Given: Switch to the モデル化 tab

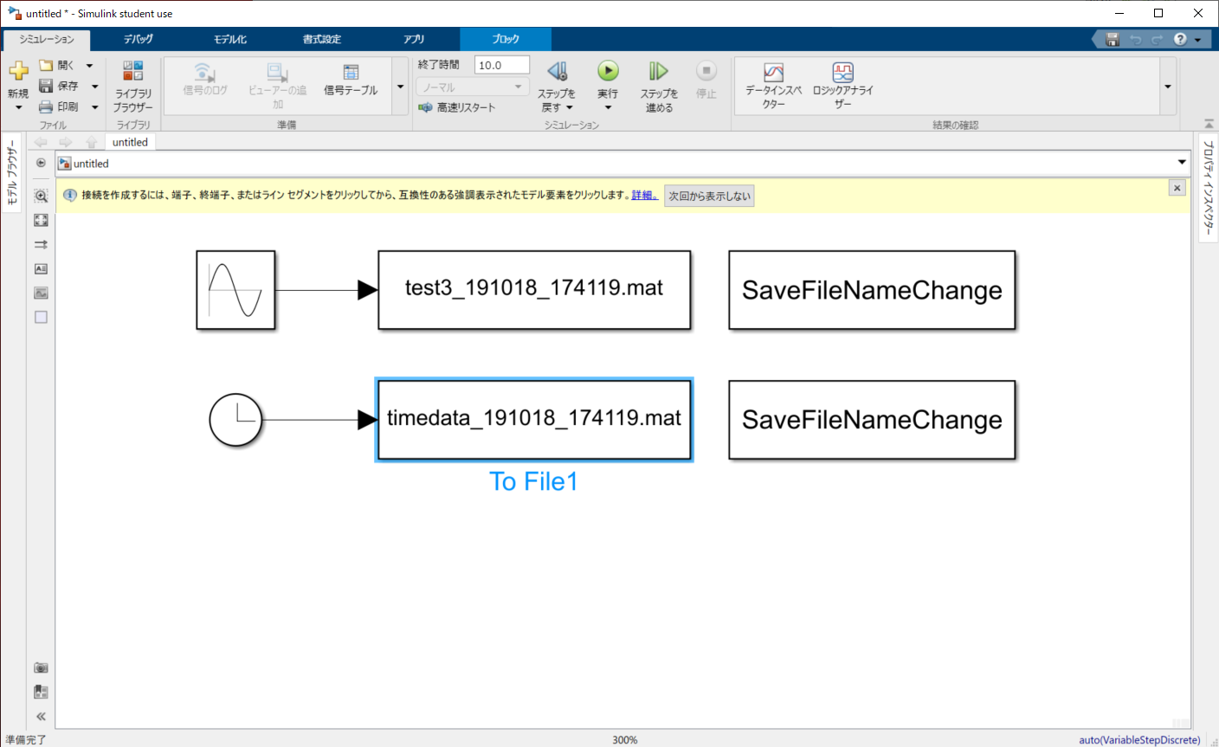Looking at the screenshot, I should (230, 39).
